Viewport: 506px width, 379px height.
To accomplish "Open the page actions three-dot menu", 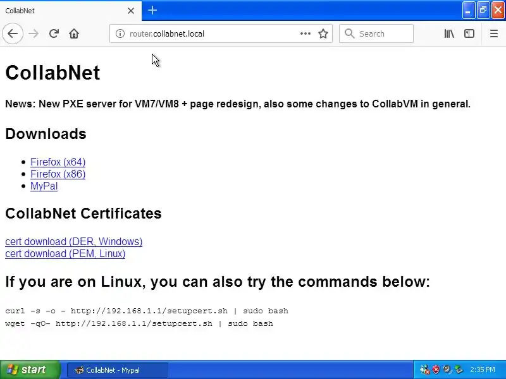I will pos(305,33).
